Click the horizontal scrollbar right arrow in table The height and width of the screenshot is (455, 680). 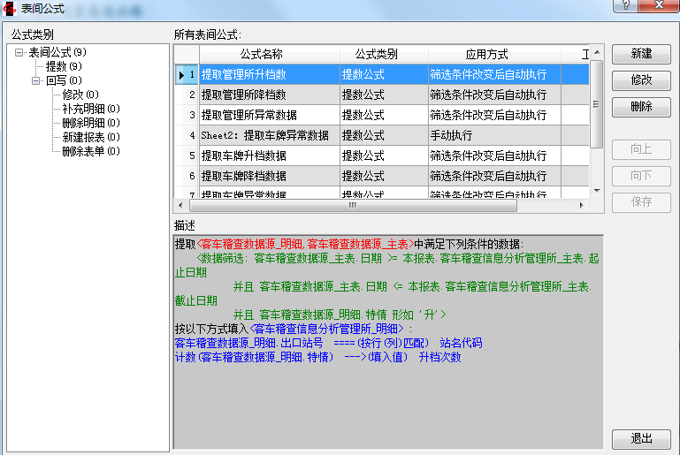click(x=581, y=205)
